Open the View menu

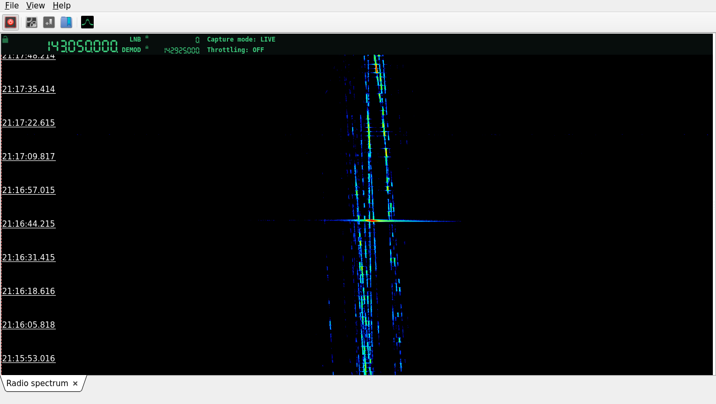[x=35, y=5]
